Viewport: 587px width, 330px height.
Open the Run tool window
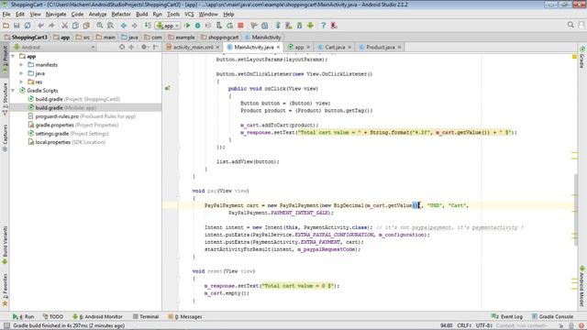tap(23, 316)
